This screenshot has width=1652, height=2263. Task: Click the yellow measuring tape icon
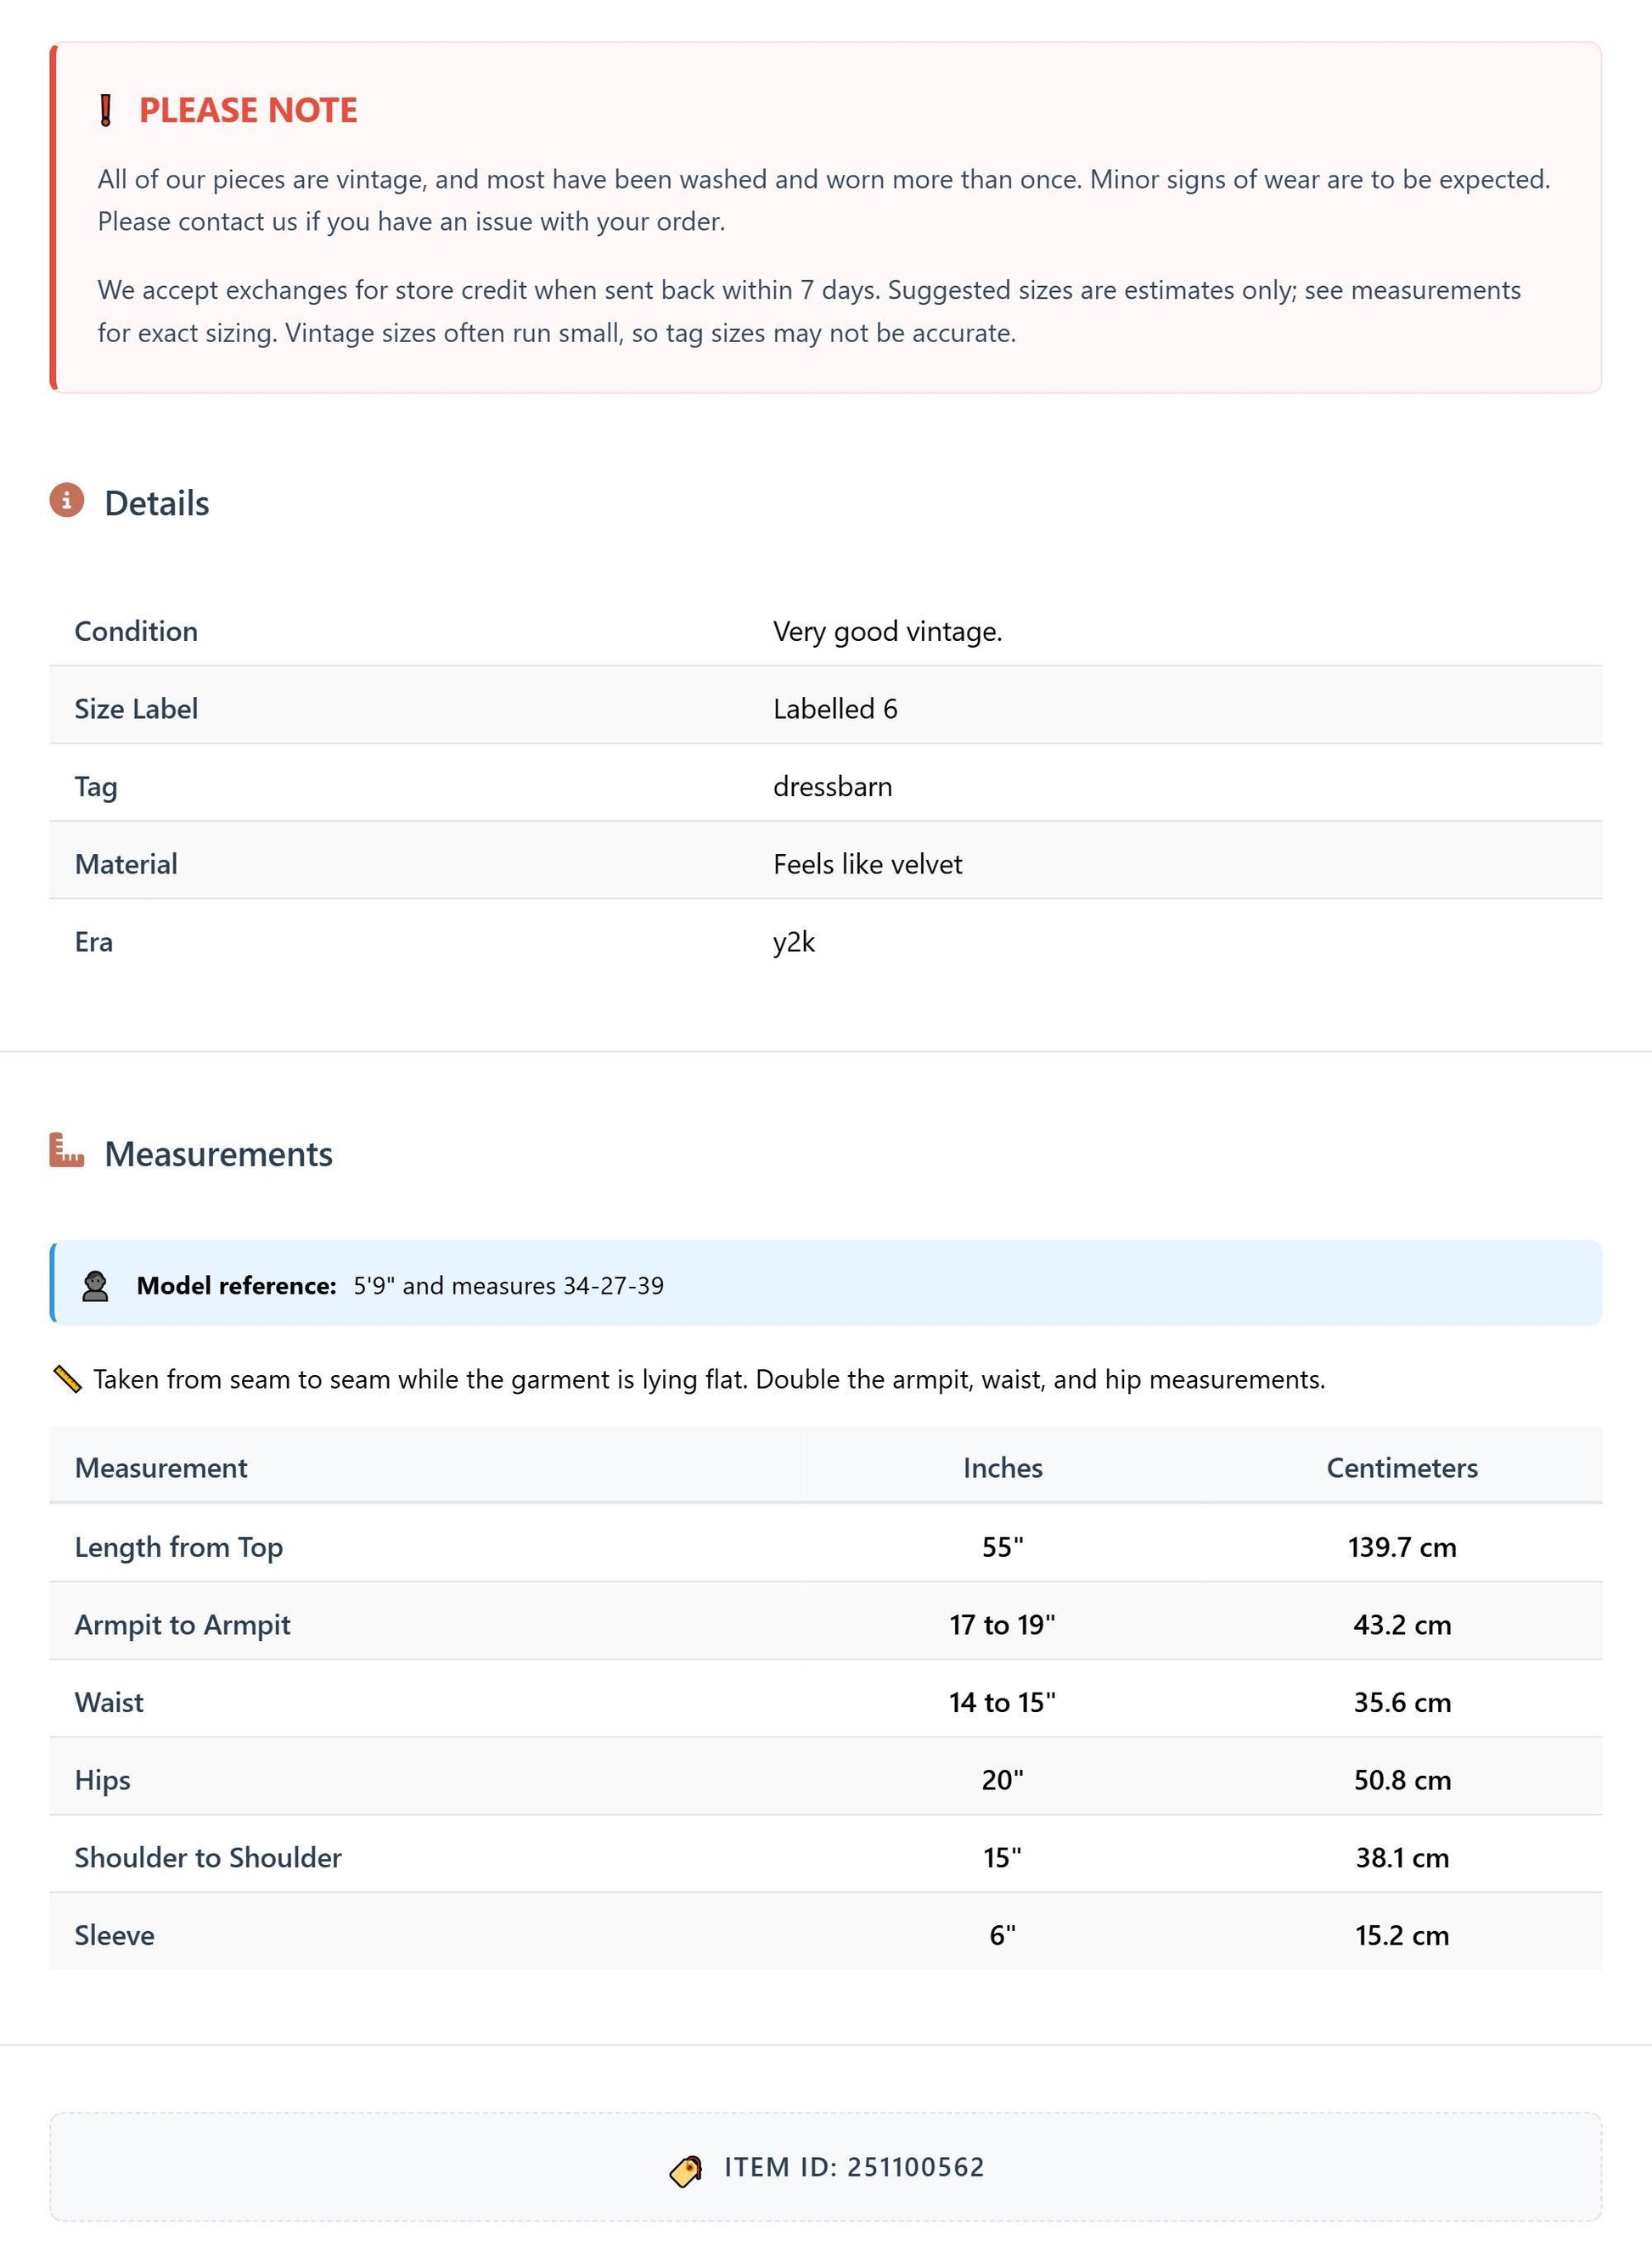67,1379
